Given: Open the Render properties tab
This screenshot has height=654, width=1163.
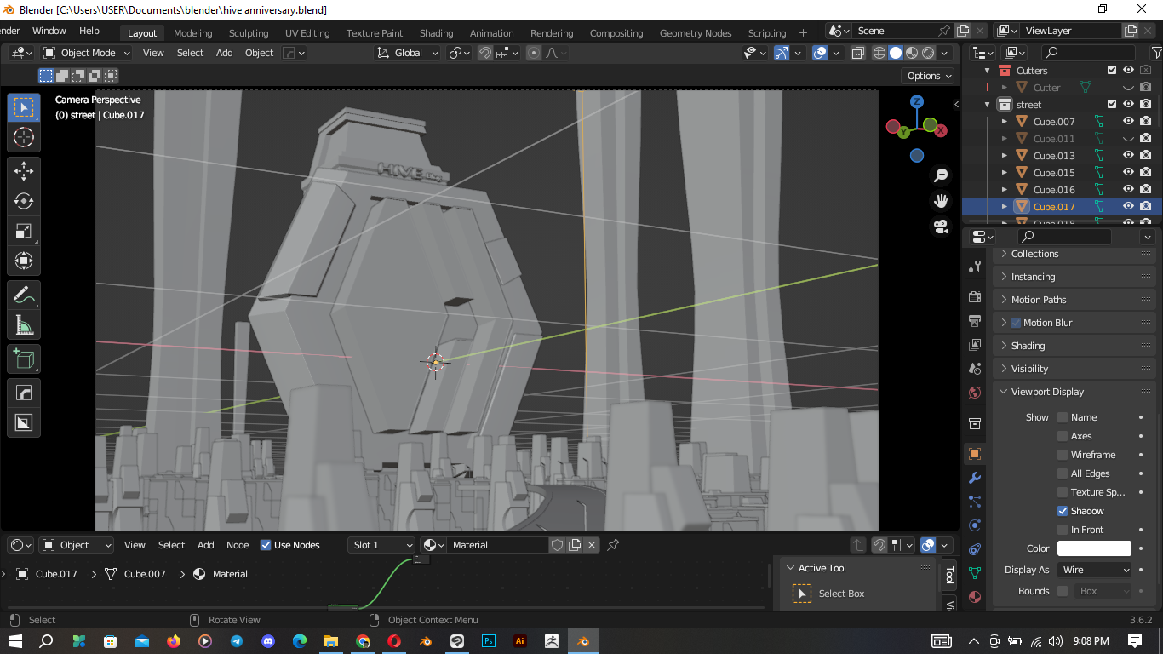Looking at the screenshot, I should coord(975,297).
